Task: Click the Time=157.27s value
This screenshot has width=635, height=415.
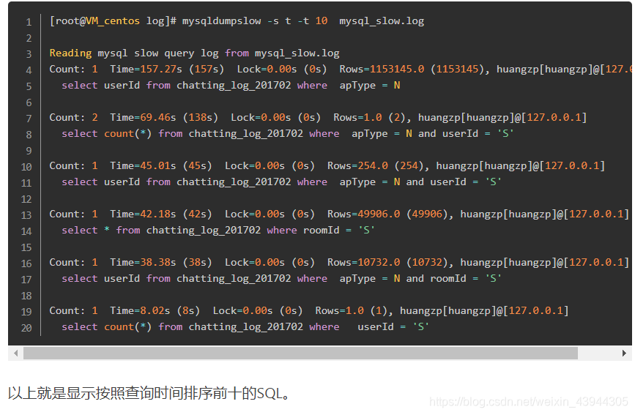Action: tap(146, 70)
